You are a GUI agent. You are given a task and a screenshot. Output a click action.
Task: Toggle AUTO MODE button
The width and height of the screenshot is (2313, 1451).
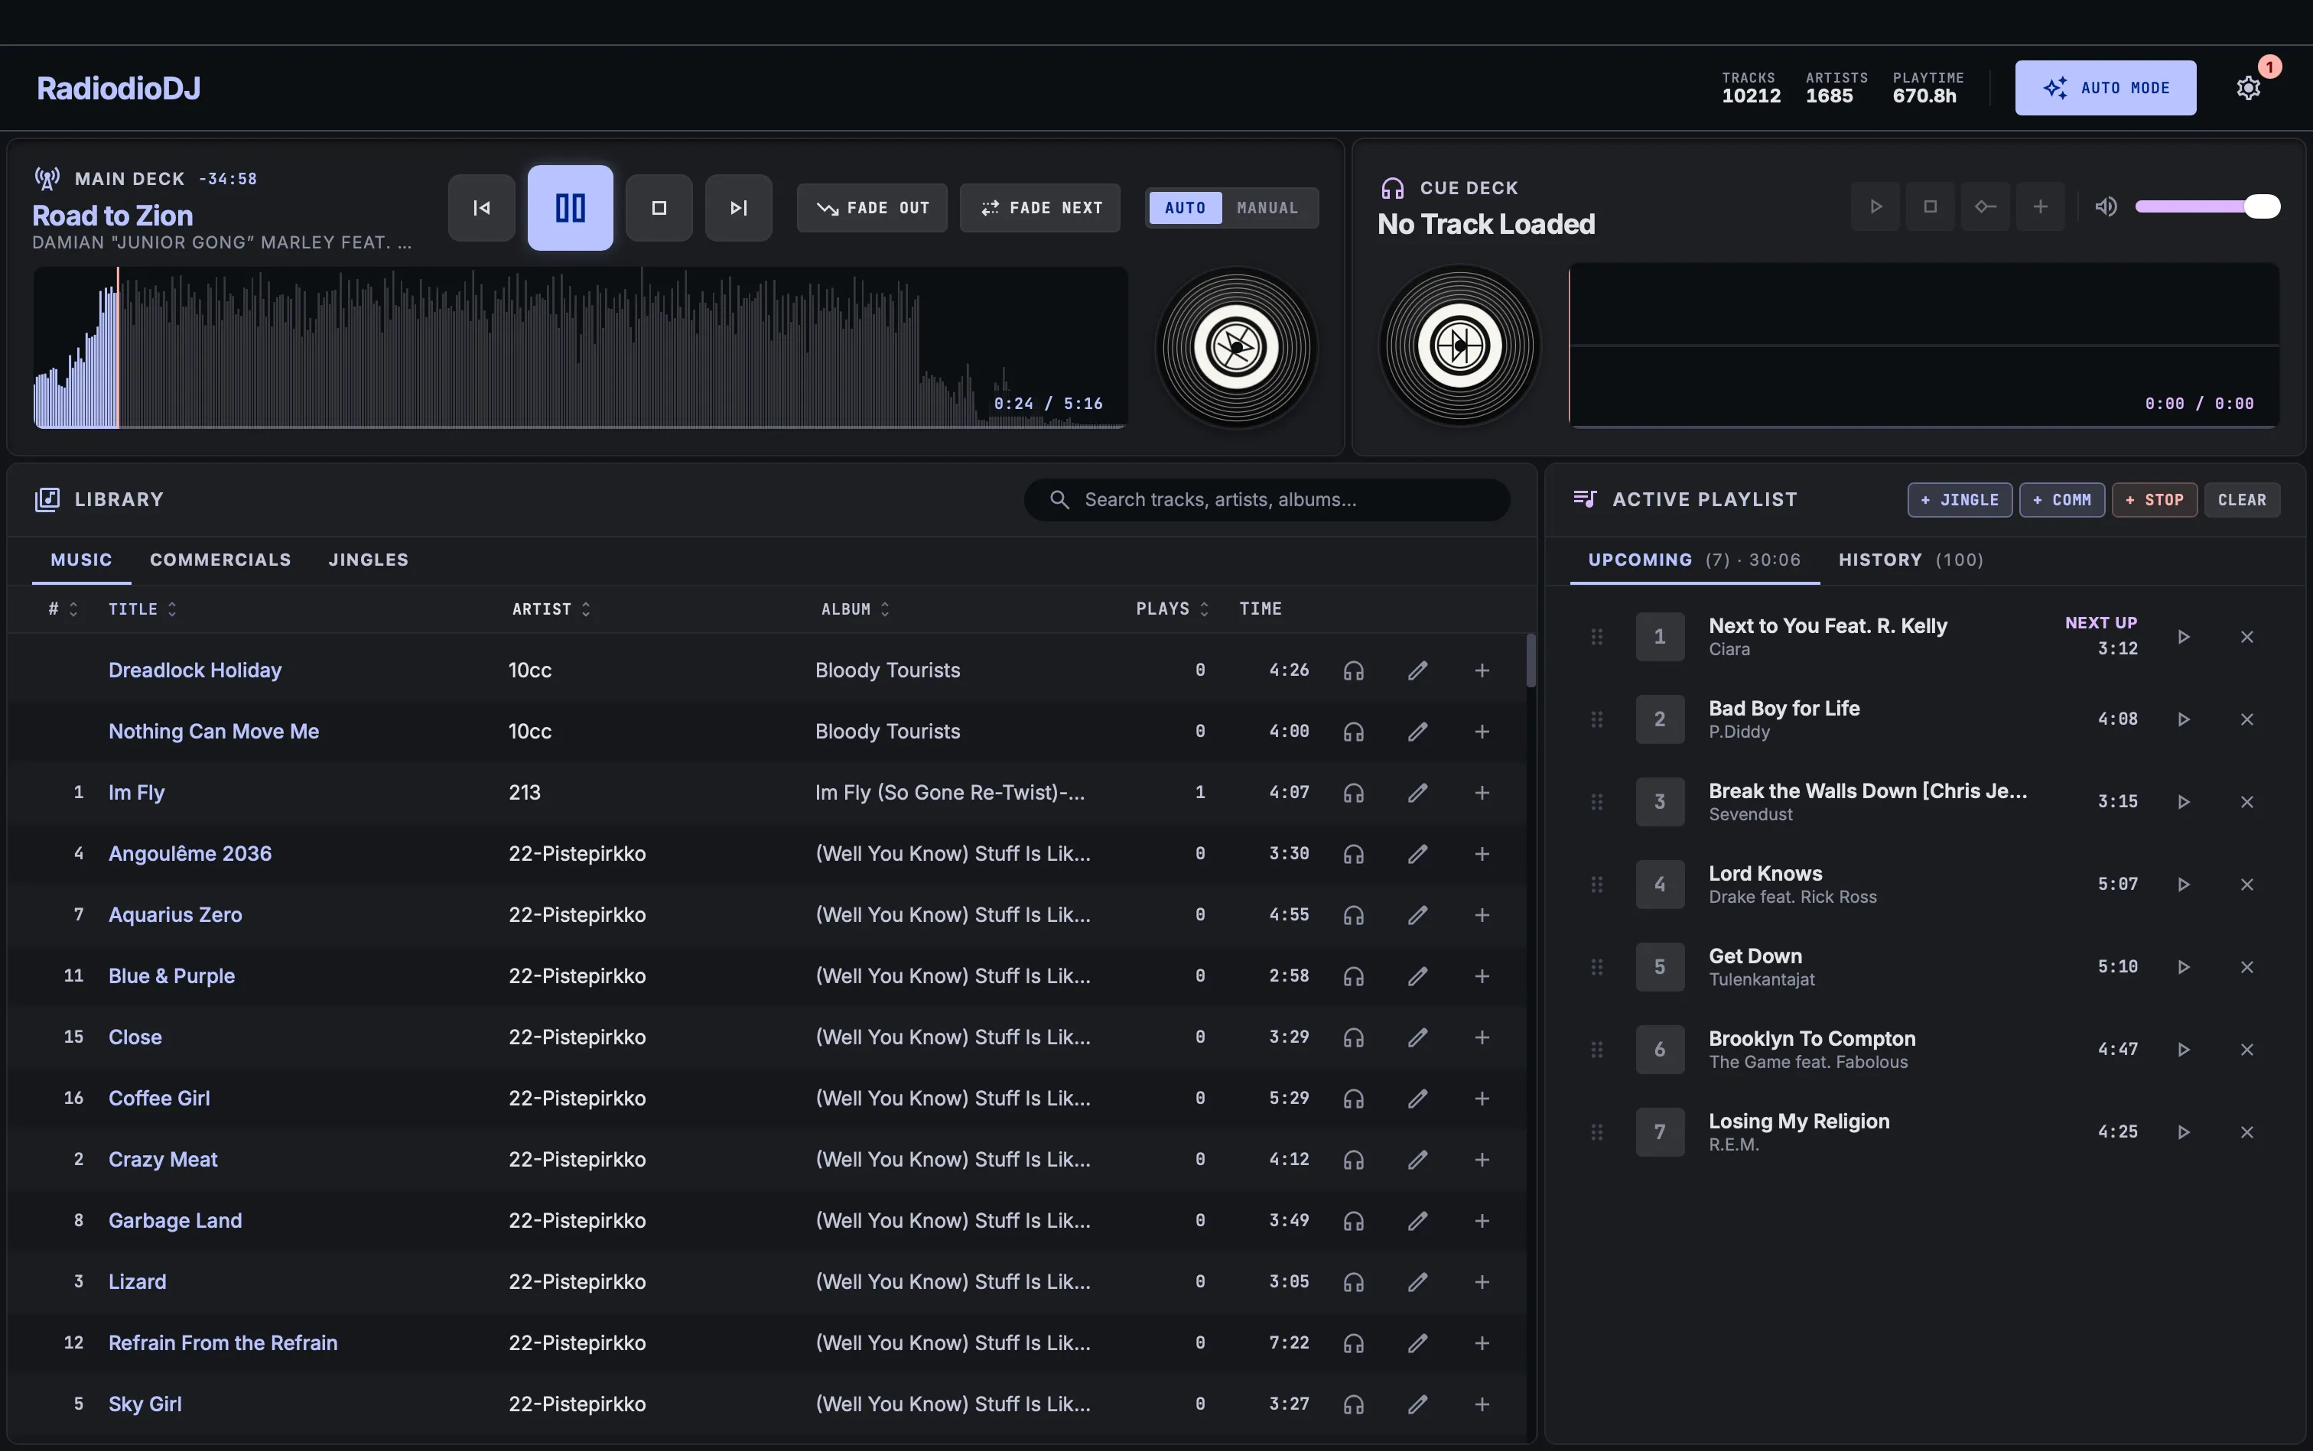click(2105, 88)
